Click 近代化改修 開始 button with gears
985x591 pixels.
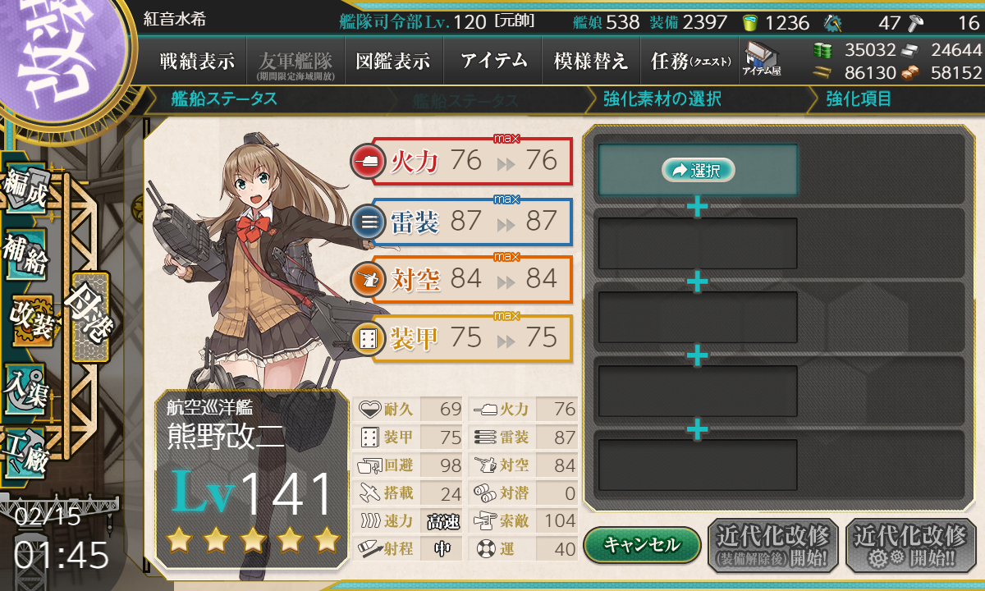pyautogui.click(x=910, y=545)
